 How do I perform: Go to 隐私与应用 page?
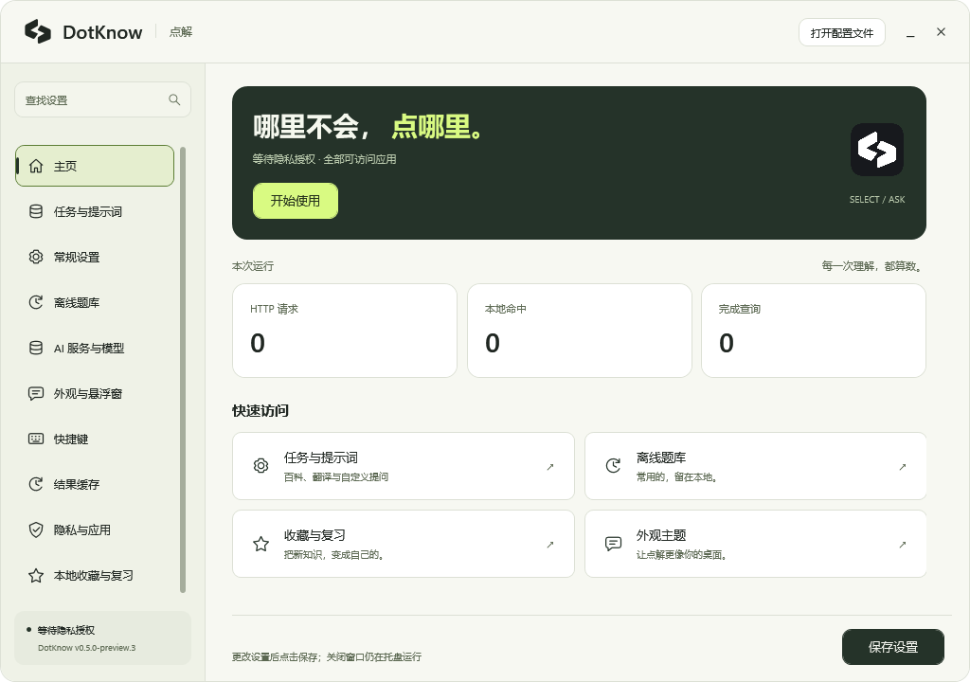coord(95,529)
